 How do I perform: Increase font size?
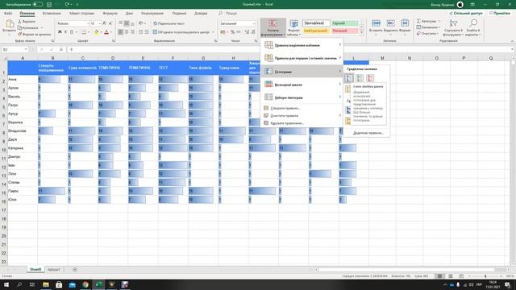pyautogui.click(x=104, y=23)
